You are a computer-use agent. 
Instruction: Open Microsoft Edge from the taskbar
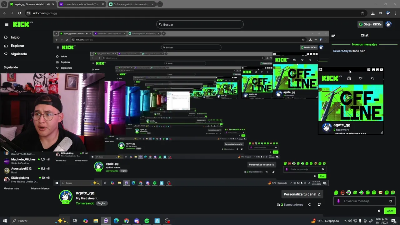pyautogui.click(x=116, y=221)
